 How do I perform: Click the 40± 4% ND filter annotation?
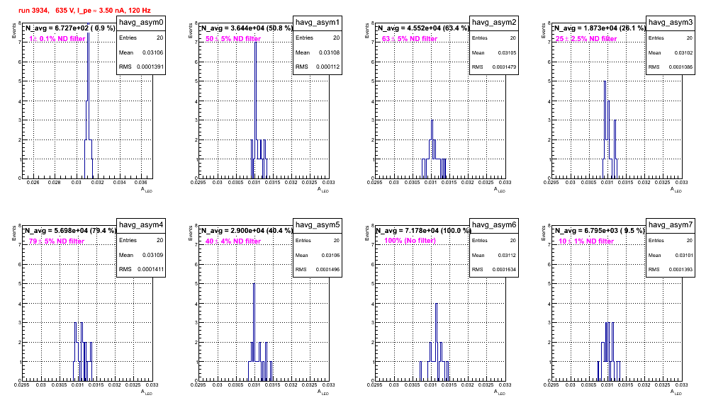[233, 241]
